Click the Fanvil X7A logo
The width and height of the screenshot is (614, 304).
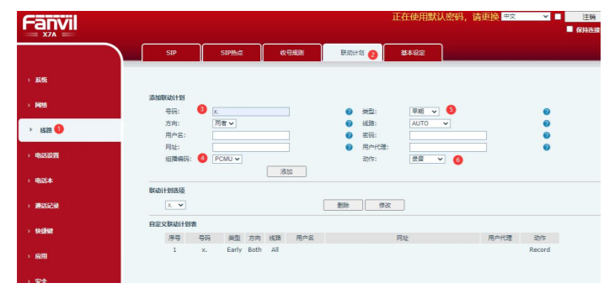tap(50, 26)
